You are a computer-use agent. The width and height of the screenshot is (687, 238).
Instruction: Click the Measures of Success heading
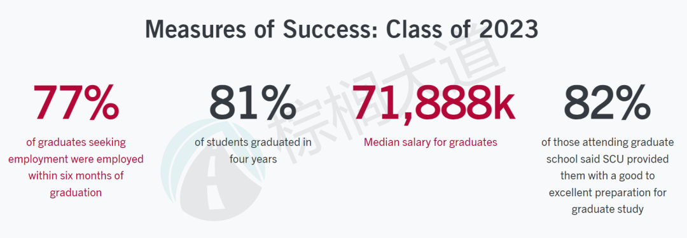342,30
